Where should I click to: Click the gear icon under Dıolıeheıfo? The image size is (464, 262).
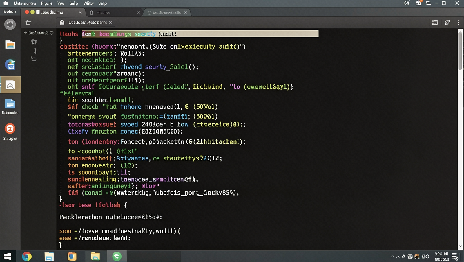coord(34,42)
